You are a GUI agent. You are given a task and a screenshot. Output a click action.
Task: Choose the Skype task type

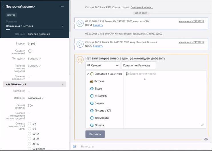[98, 89]
